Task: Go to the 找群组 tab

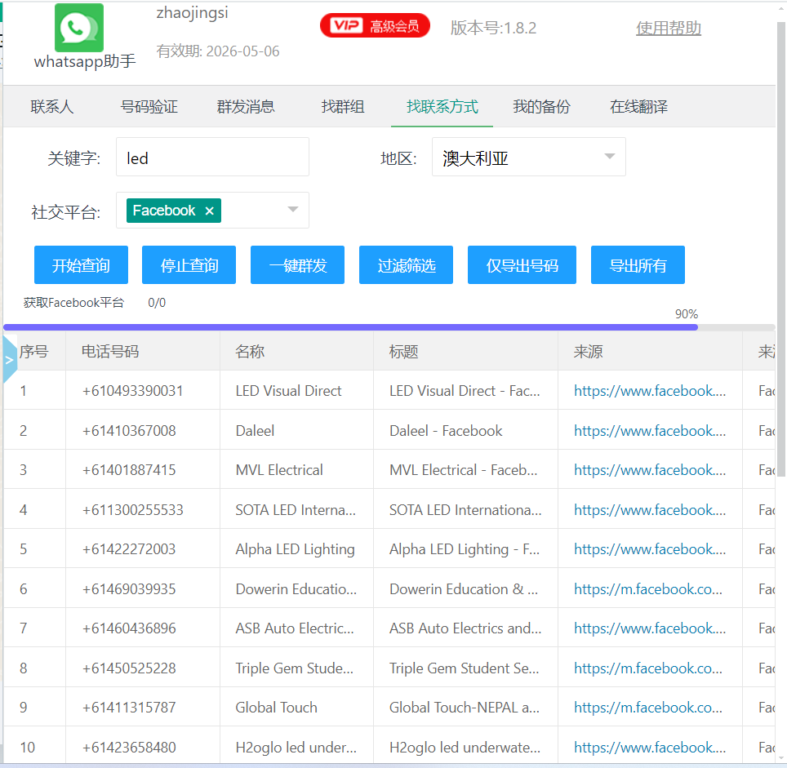Action: pyautogui.click(x=343, y=107)
